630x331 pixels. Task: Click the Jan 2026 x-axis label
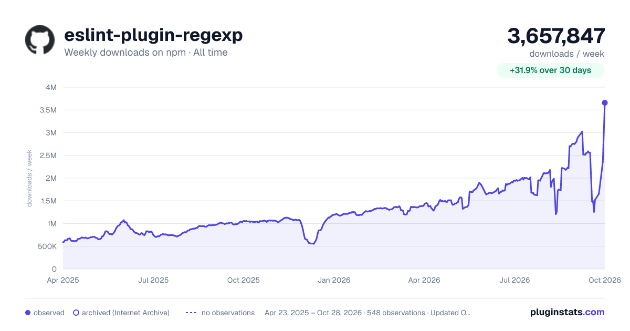coord(334,280)
